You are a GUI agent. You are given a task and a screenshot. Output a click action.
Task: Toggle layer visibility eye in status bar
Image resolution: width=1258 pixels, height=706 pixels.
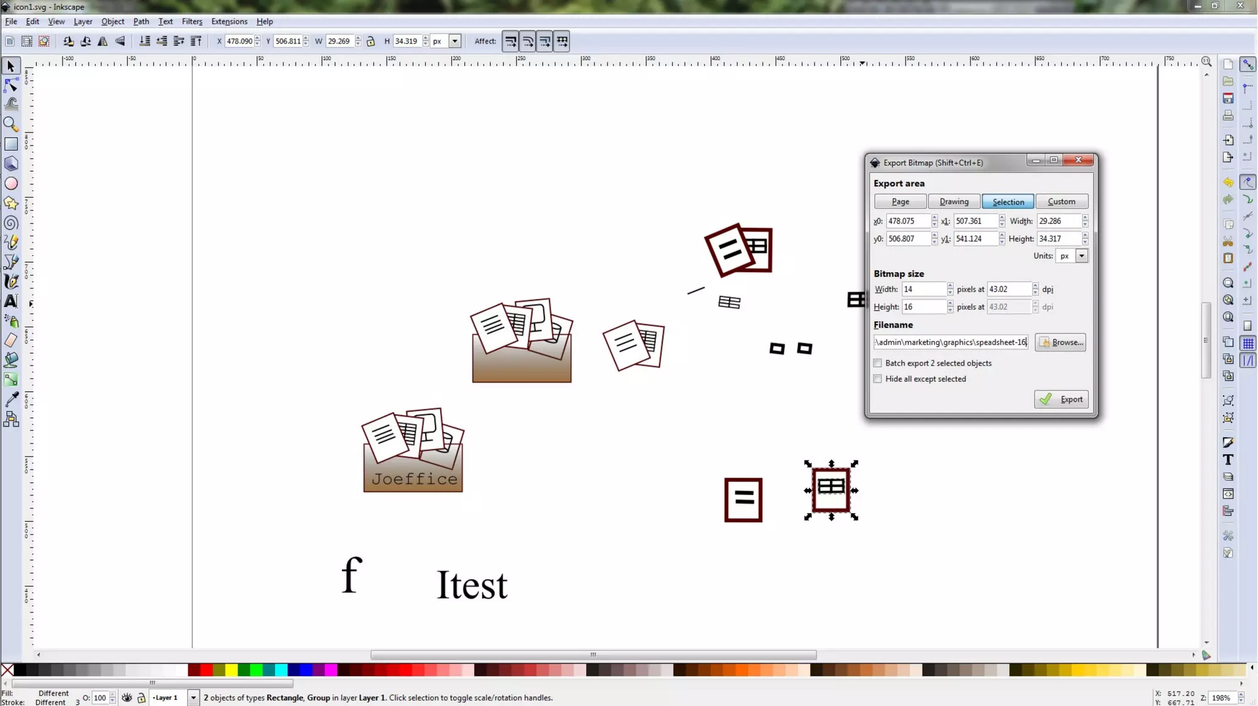[127, 698]
